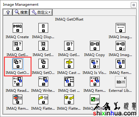Open the 自定义 customize dropdown
Screen dimensions: 139x117
pos(41,12)
